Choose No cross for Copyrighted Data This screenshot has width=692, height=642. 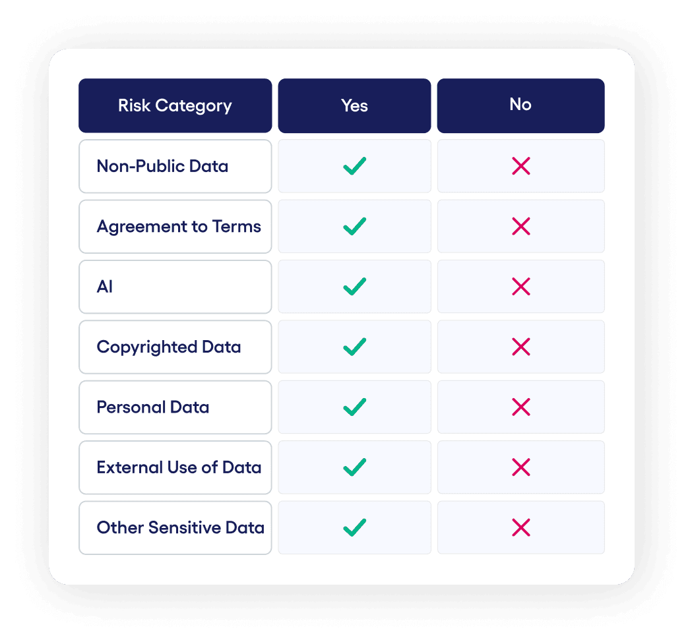click(520, 347)
